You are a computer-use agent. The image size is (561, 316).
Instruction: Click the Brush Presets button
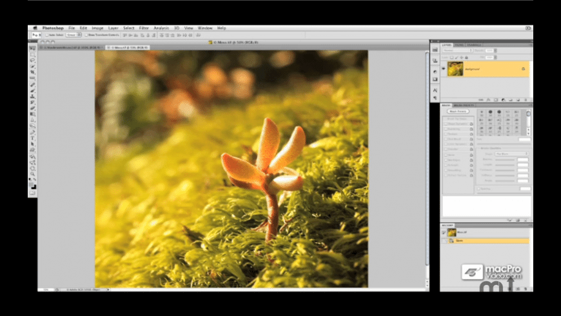(457, 112)
